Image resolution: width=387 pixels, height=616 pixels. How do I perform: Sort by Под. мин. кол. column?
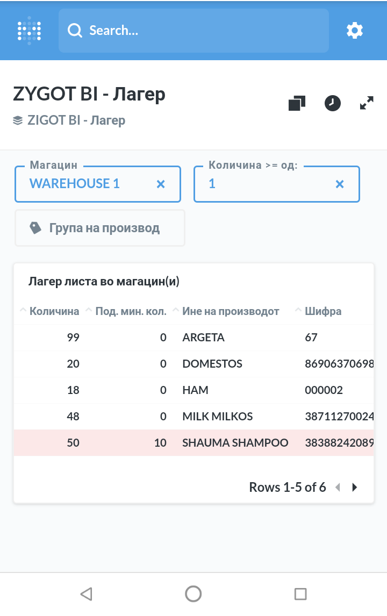click(131, 311)
